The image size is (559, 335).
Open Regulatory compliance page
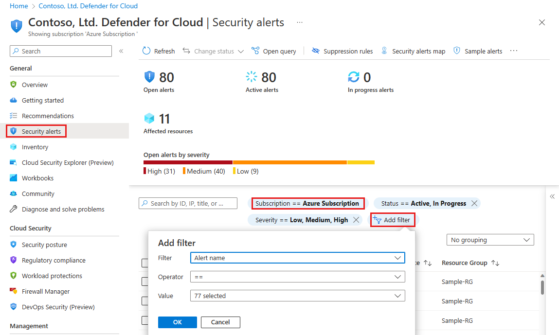(54, 261)
